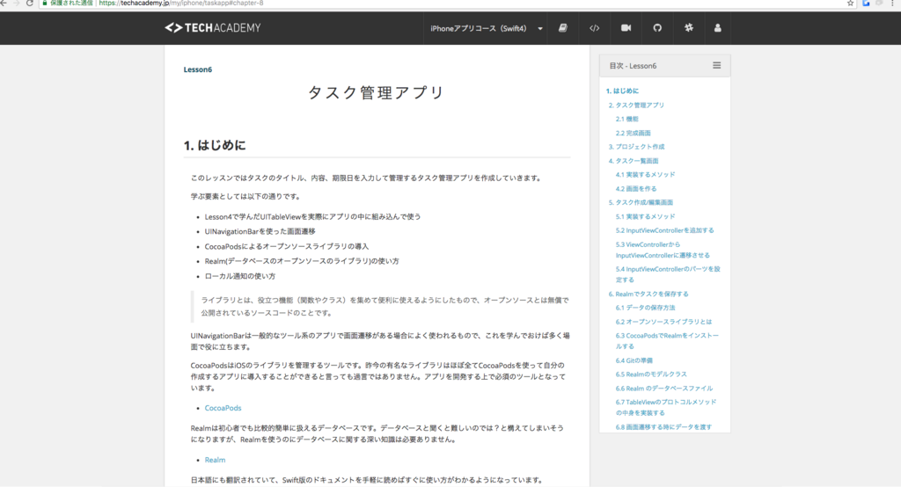Screen dimensions: 901x487
Task: Reload the page with browser refresh icon
Action: click(x=29, y=3)
